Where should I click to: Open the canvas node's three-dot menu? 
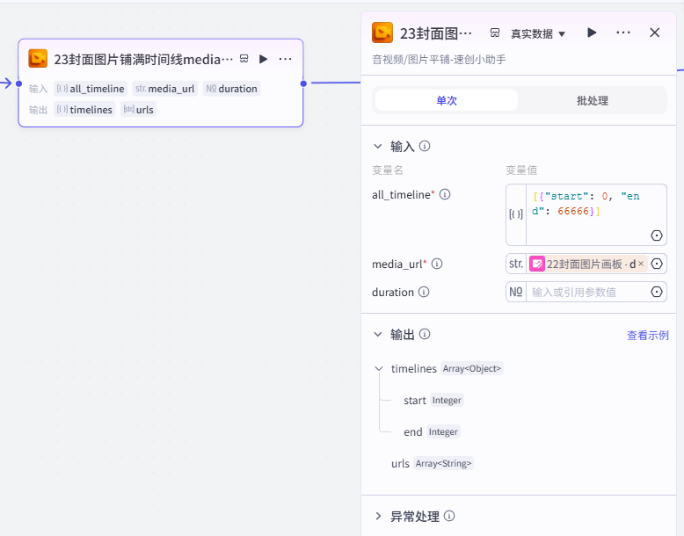coord(285,59)
